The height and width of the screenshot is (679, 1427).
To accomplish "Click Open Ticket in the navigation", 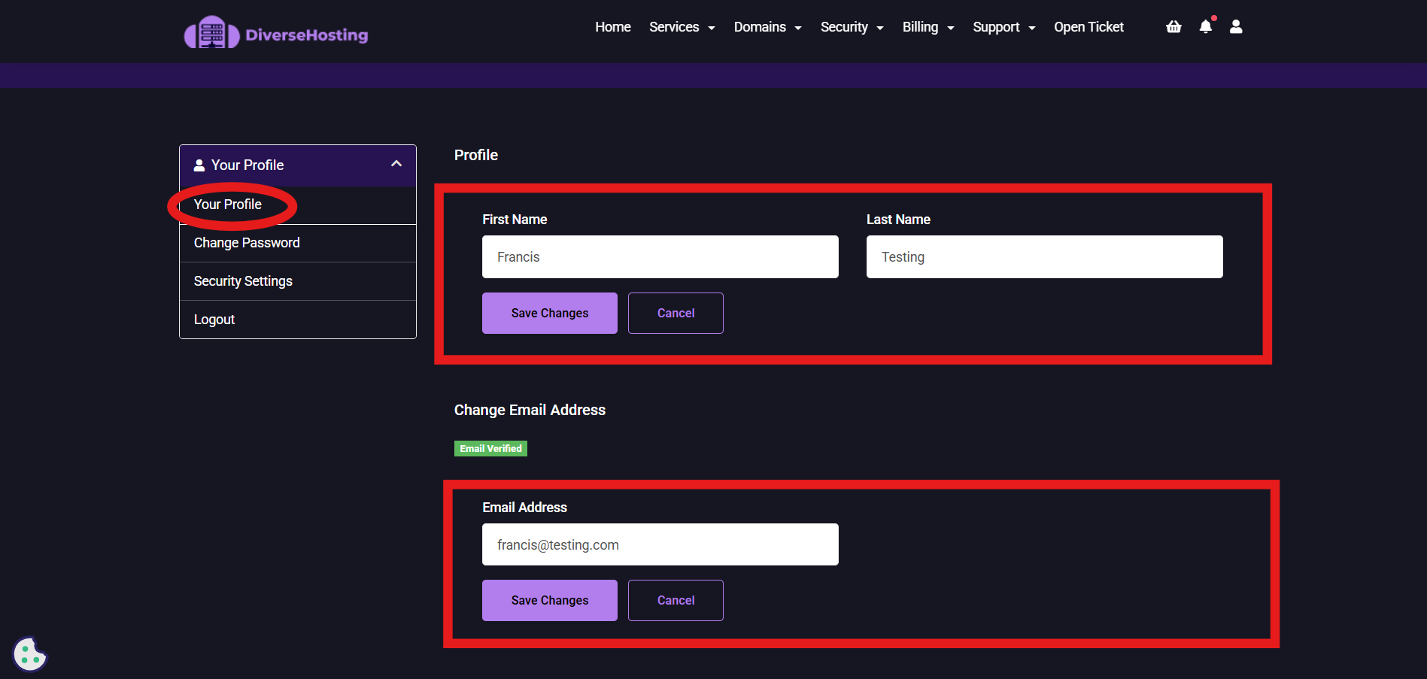I will (x=1088, y=27).
